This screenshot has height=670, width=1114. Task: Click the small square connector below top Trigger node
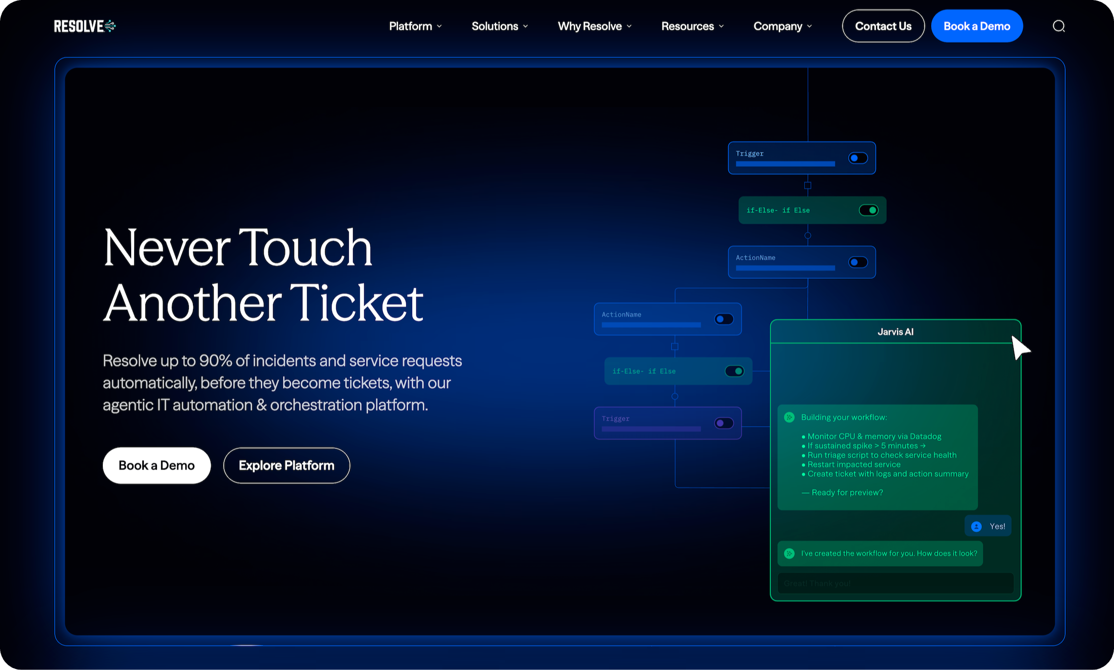808,185
